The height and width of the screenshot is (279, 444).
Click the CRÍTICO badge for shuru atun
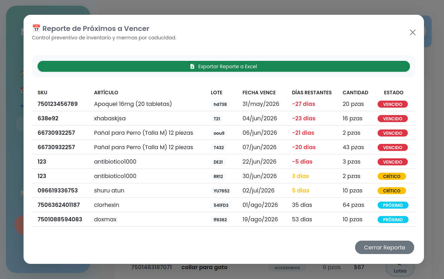[x=392, y=191]
